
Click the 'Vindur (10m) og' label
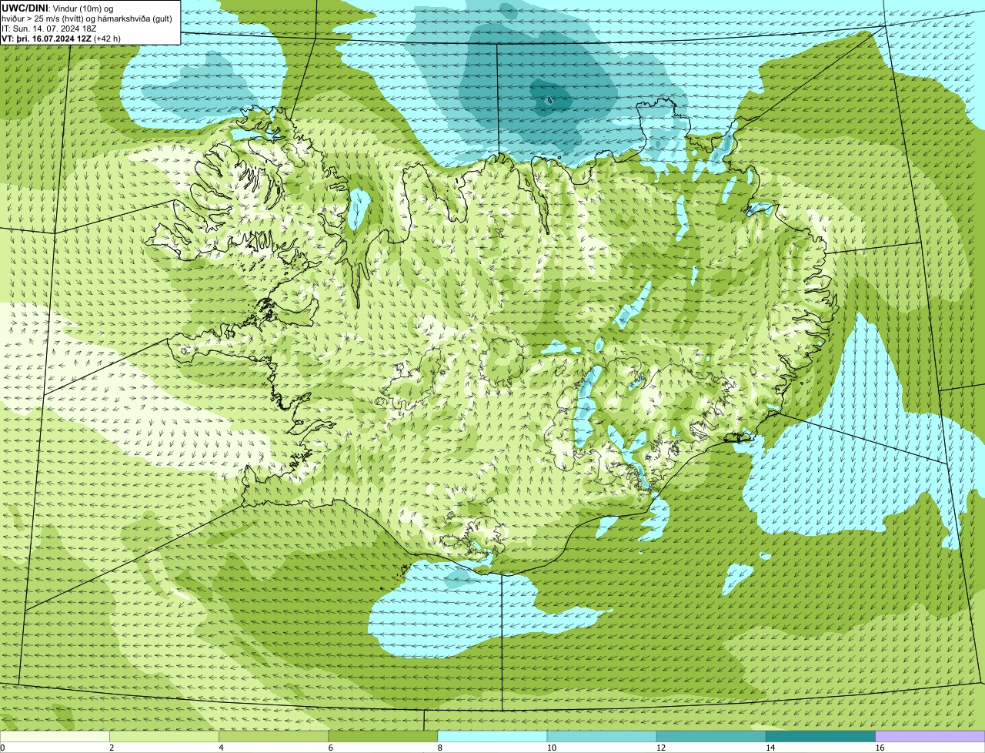pos(85,8)
